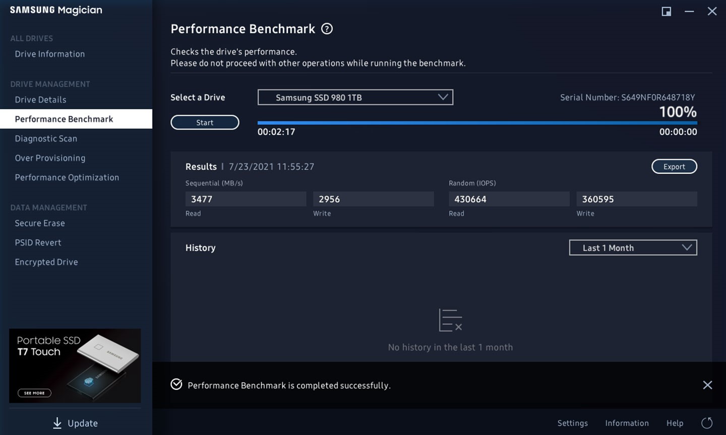
Task: Click the benchmark progress bar
Action: click(477, 122)
